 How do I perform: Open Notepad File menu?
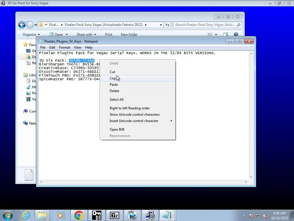[43, 47]
